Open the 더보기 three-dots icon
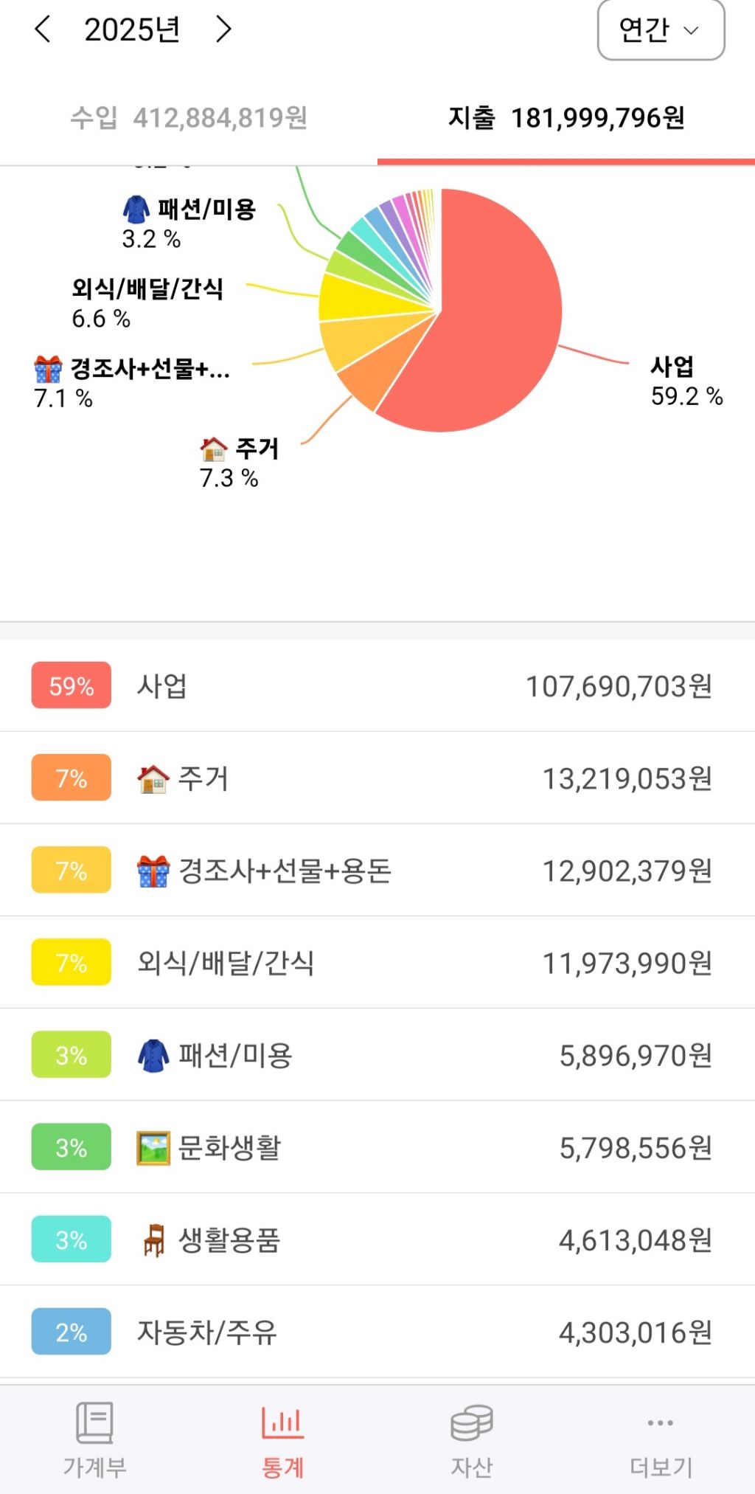 [x=660, y=1422]
